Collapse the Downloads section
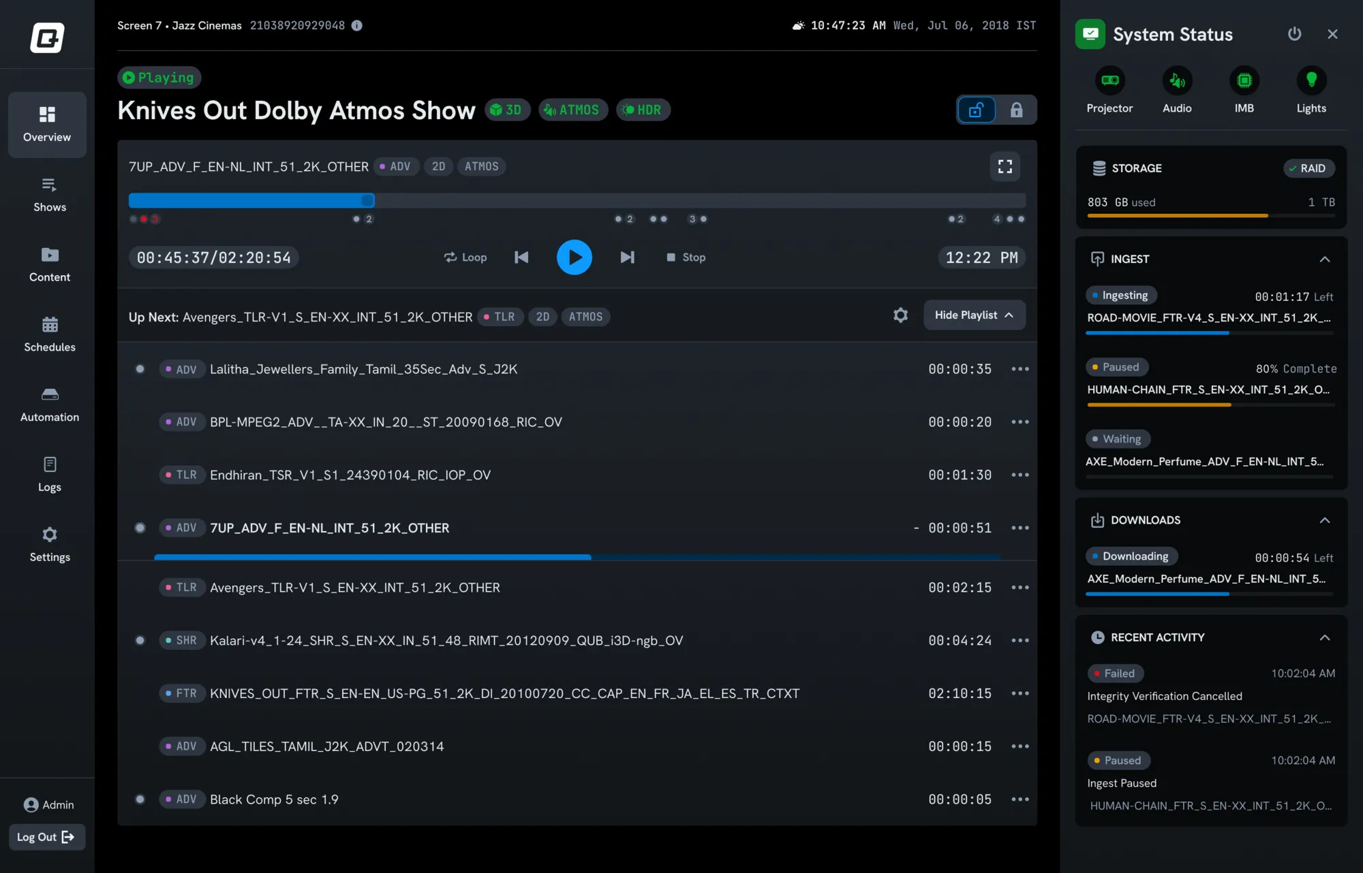The width and height of the screenshot is (1363, 873). (1324, 520)
